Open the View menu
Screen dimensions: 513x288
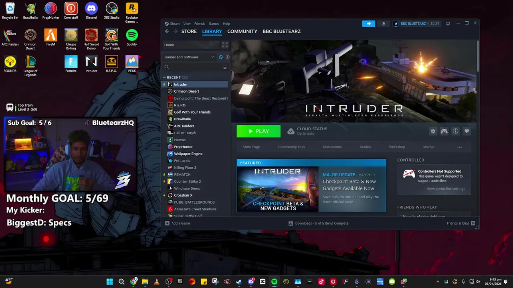(x=187, y=24)
